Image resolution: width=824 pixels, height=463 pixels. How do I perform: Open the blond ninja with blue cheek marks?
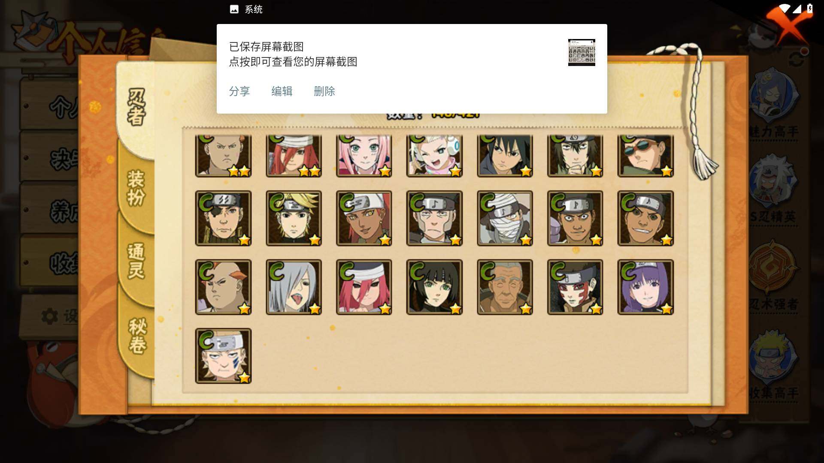point(223,356)
